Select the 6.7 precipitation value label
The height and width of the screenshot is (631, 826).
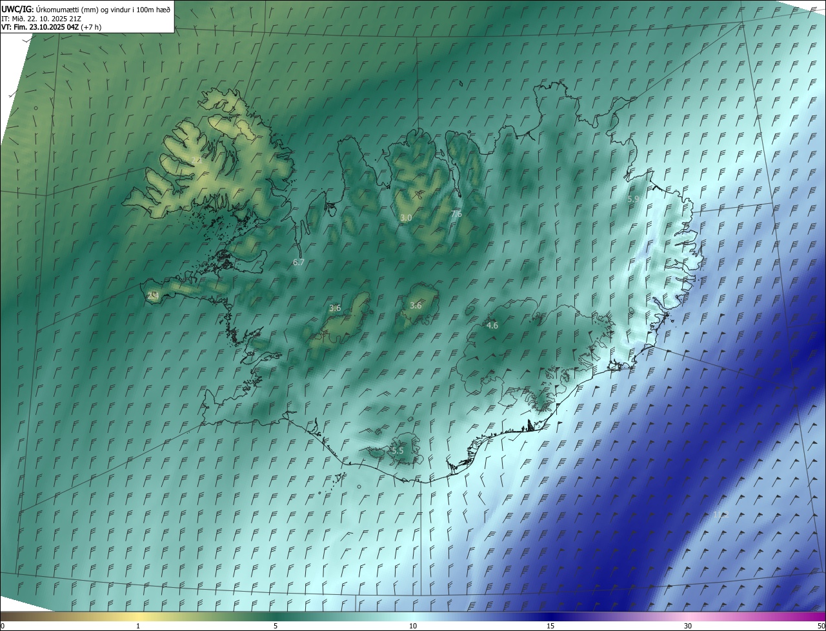pos(298,263)
